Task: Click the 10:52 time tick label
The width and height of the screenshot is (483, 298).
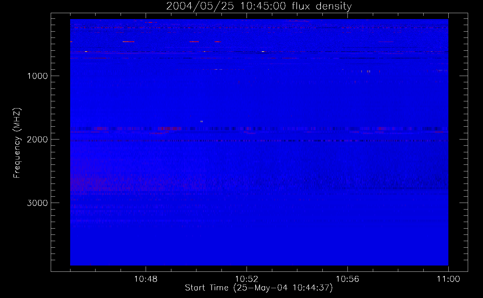Action: click(x=247, y=279)
